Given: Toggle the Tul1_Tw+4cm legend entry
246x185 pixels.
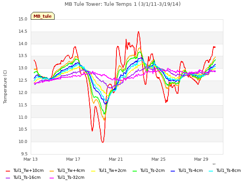Looking at the screenshot, I should 67,170.
